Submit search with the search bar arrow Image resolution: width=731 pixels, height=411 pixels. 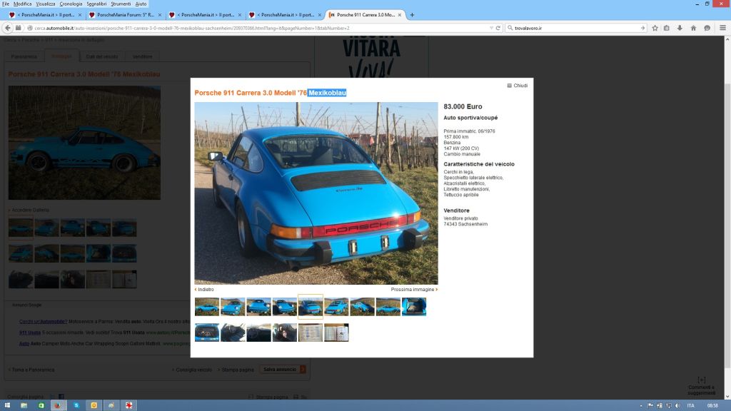click(x=642, y=28)
